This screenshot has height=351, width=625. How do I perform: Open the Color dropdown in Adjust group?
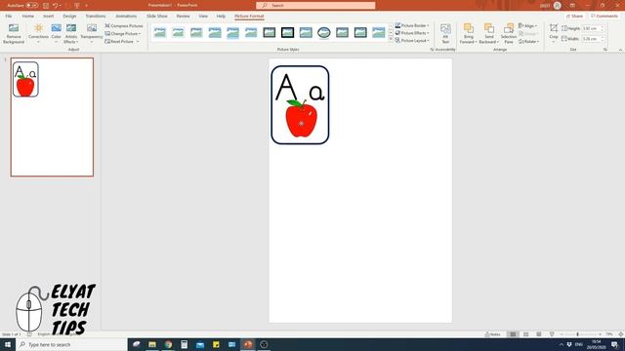(57, 34)
